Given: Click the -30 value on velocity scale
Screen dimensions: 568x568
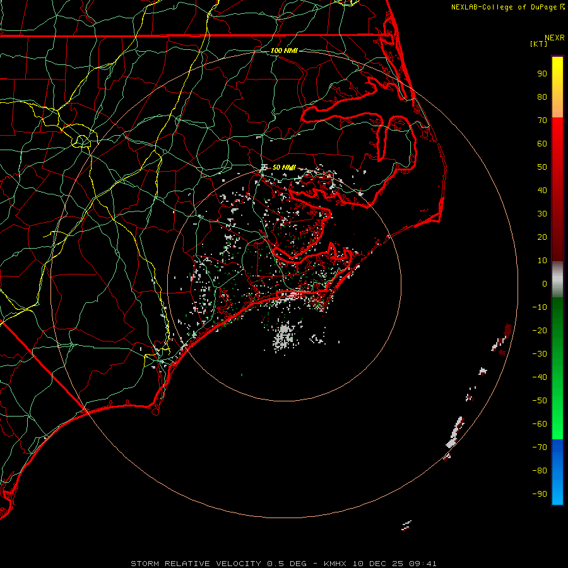Looking at the screenshot, I should [x=540, y=354].
